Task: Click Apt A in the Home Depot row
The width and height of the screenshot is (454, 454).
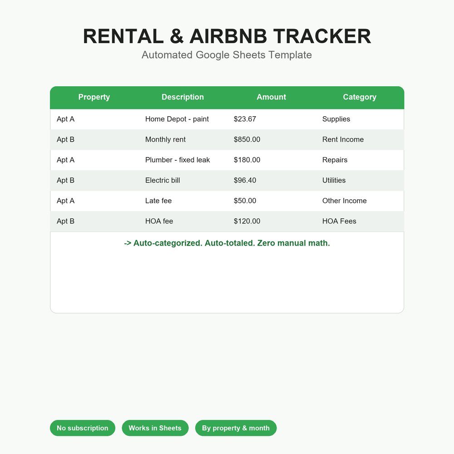Action: [66, 119]
